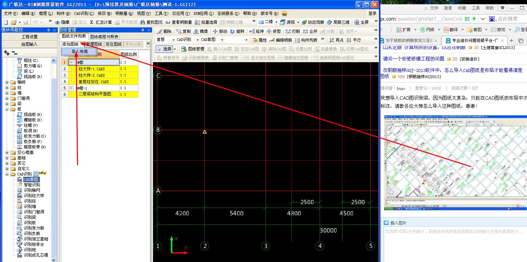Click 编辑钢筋 edit rebar tool

[x=281, y=40]
